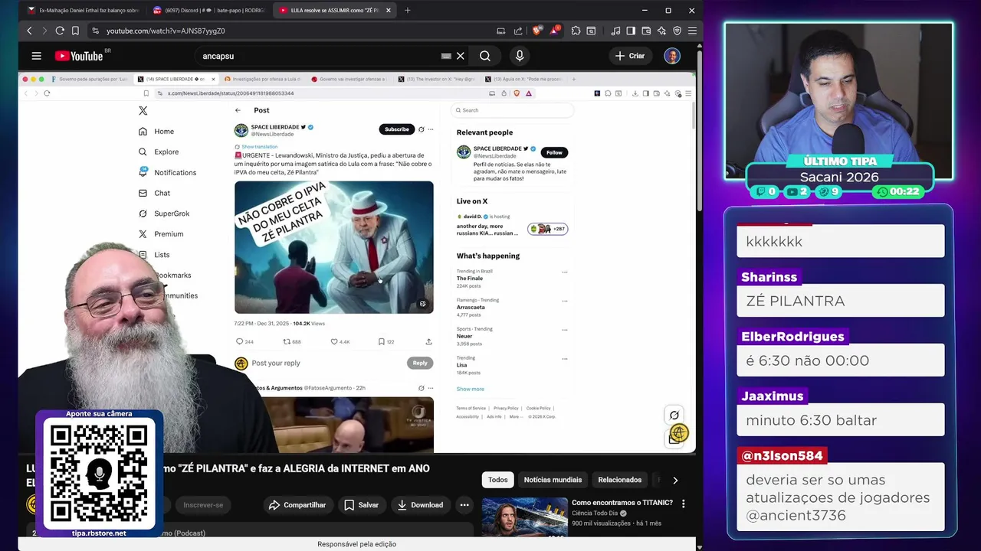Run search with the magnifier button
The image size is (981, 551).
[485, 56]
